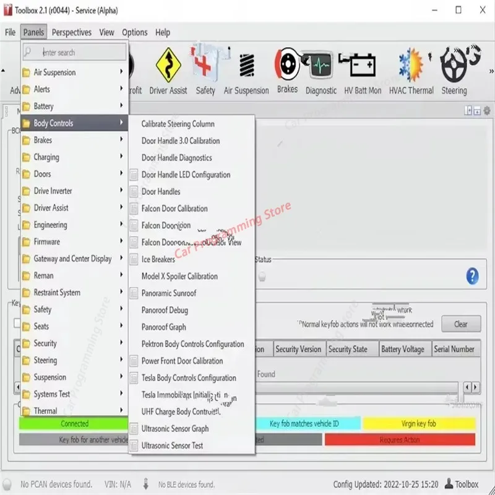Open the File menu
The image size is (495, 495).
[10, 32]
